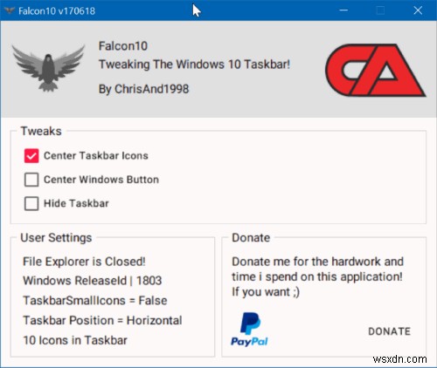This screenshot has height=368, width=437.
Task: Click the grey falcon emblem image
Action: click(48, 68)
